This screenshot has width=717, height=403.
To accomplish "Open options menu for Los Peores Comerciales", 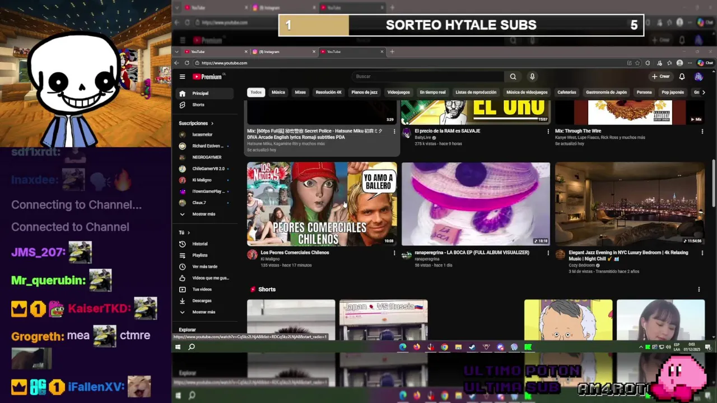I will point(394,253).
